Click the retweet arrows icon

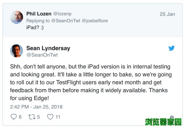(x=32, y=117)
